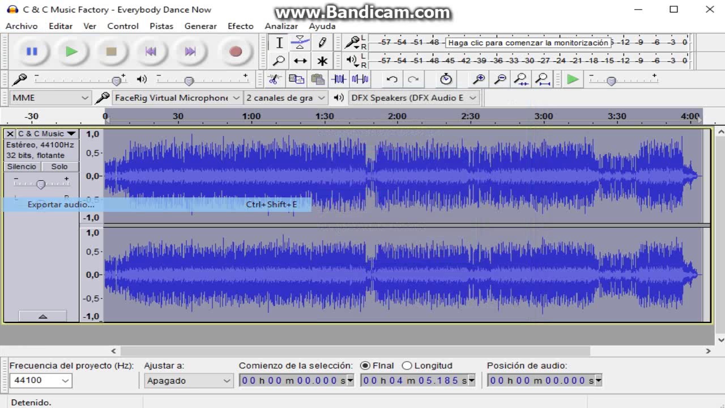Viewport: 725px width, 408px height.
Task: Close the C & C Music track
Action: 10,134
